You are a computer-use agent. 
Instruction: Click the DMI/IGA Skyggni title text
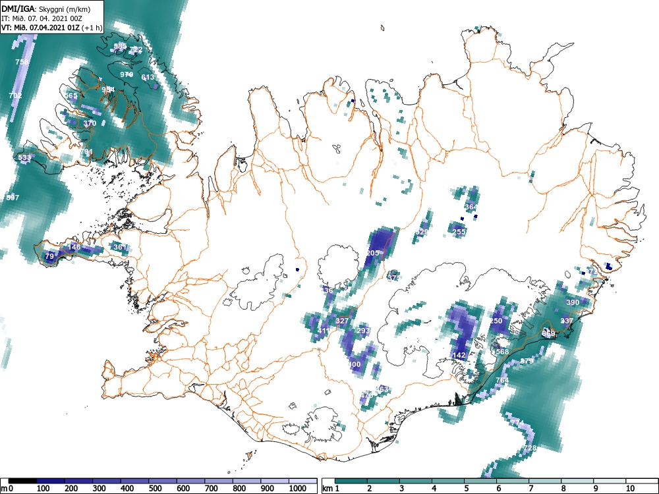[46, 9]
